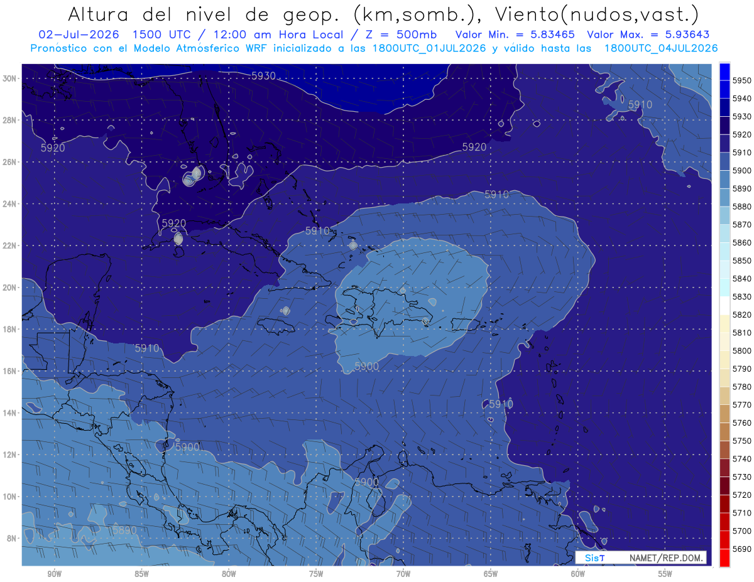Click the 55W longitude axis label
The height and width of the screenshot is (582, 754).
click(x=665, y=574)
